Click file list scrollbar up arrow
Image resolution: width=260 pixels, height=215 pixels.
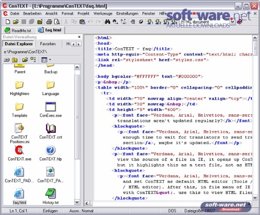[x=77, y=68]
